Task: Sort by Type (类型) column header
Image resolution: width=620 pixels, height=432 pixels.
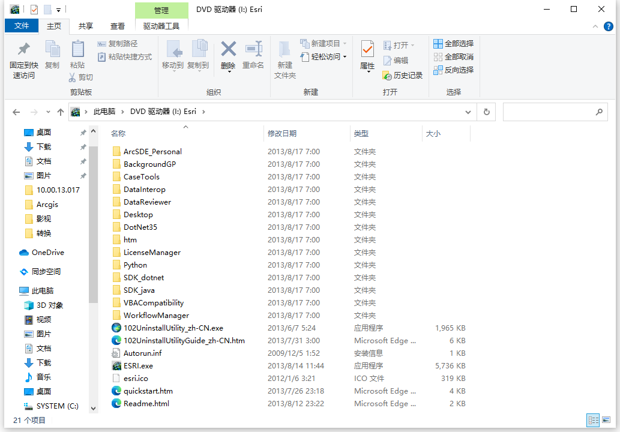Action: click(361, 134)
